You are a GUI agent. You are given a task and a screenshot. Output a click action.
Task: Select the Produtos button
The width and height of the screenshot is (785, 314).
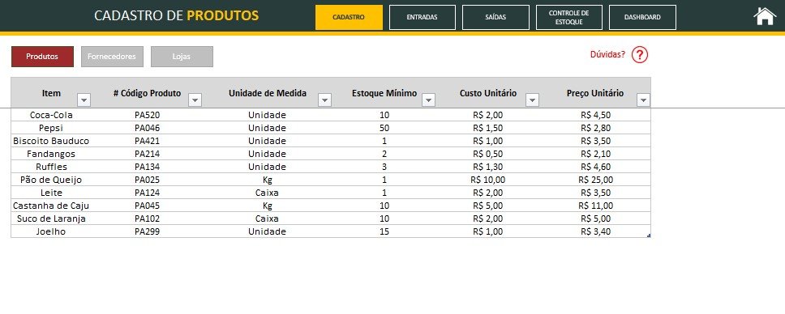(x=42, y=57)
